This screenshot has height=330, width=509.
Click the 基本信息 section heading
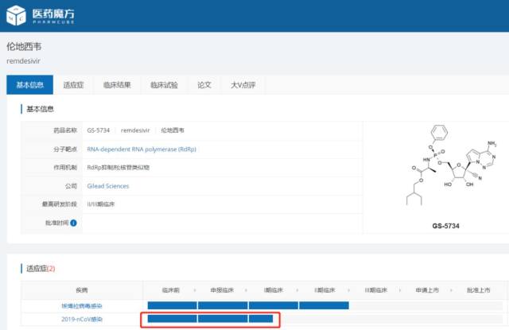tap(40, 109)
